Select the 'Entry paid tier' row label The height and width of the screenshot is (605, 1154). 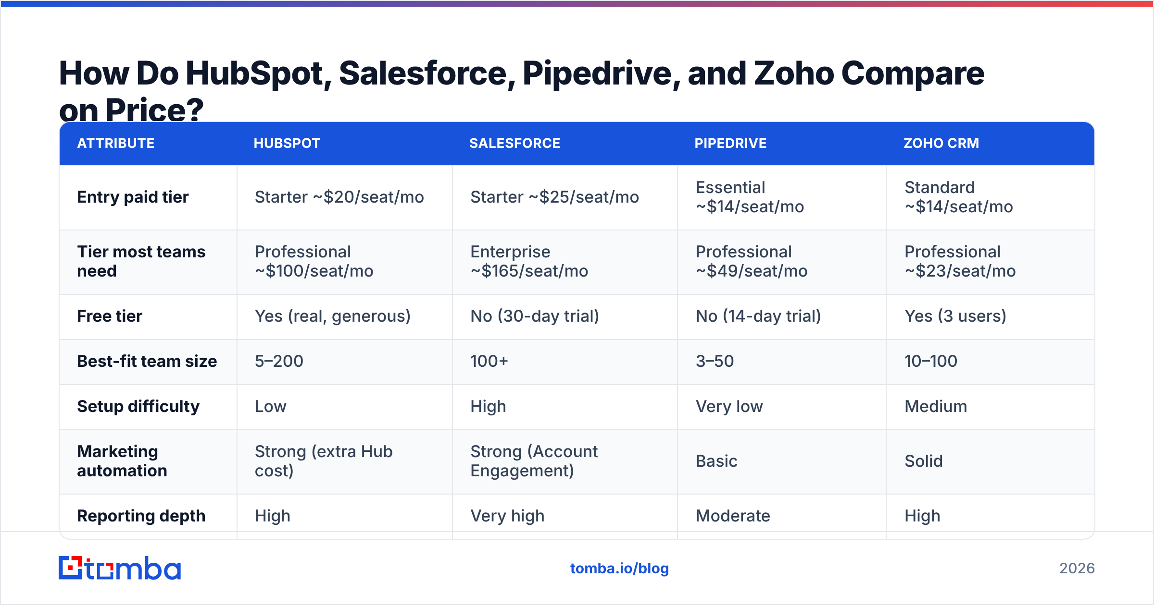pyautogui.click(x=133, y=197)
